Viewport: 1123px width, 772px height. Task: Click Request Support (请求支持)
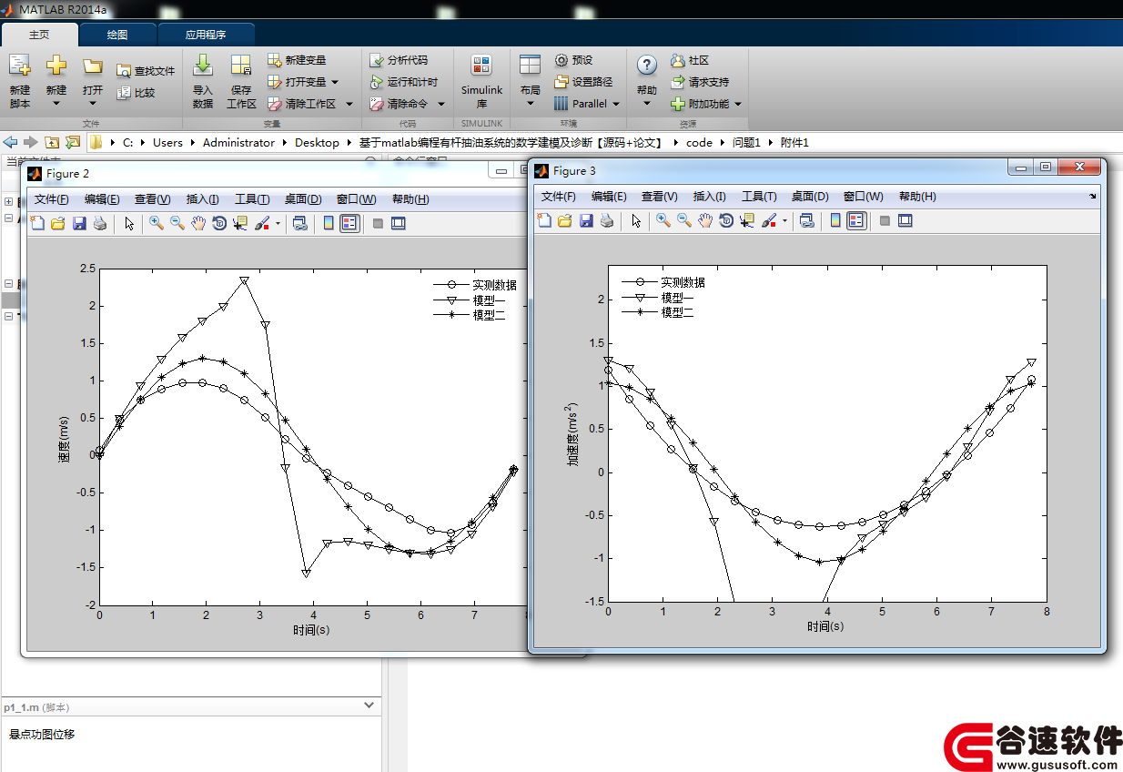tap(700, 82)
